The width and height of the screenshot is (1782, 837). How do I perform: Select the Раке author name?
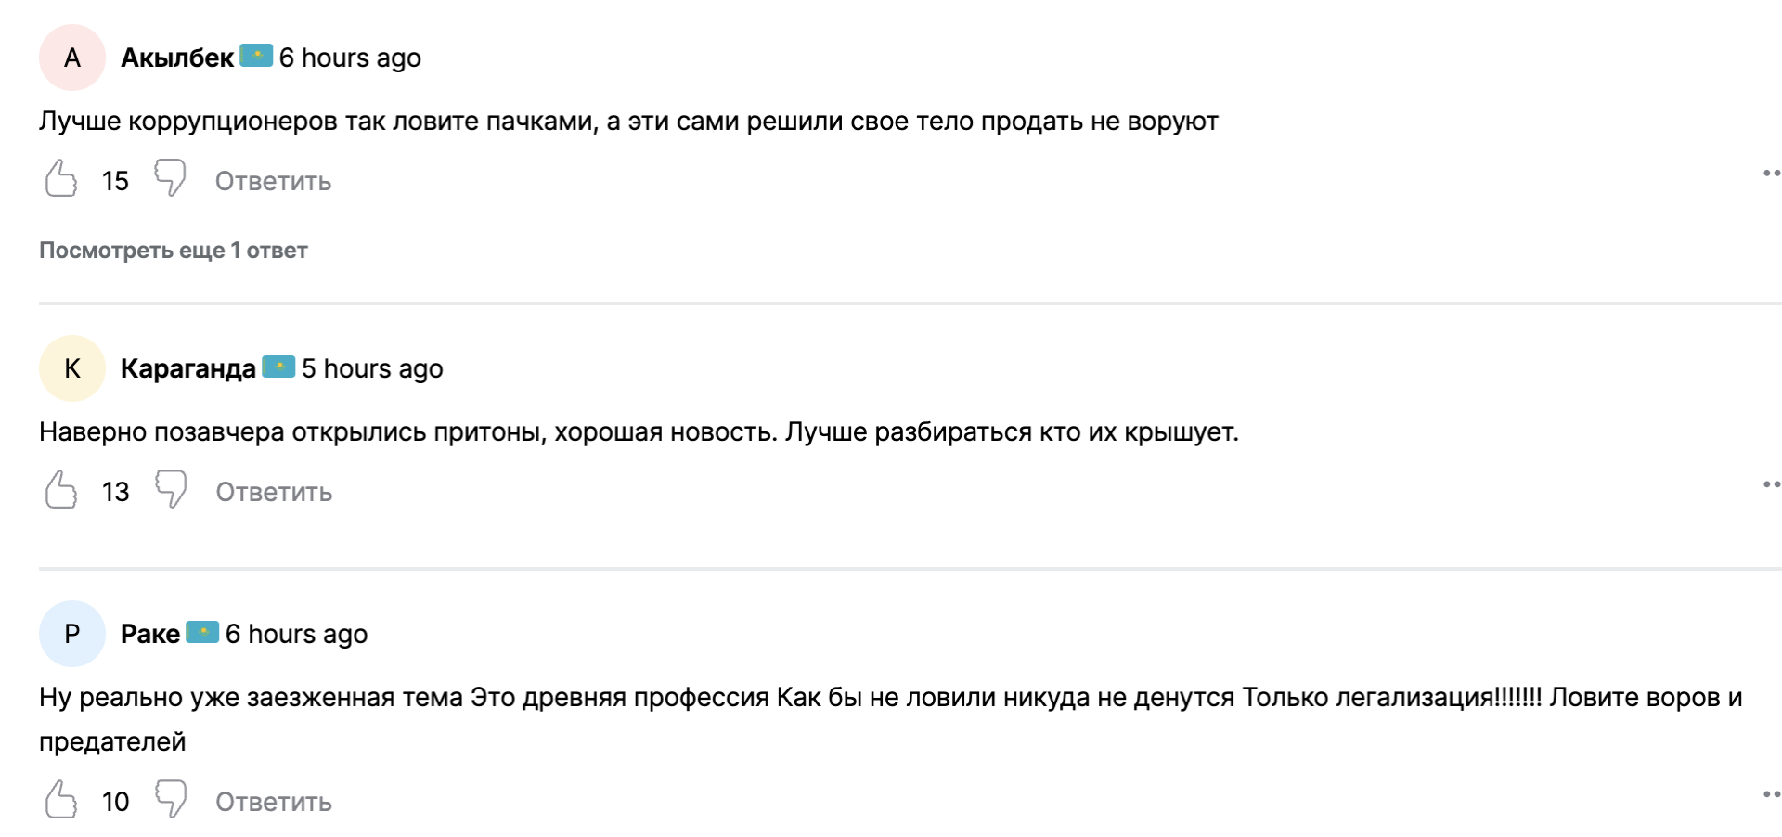150,634
